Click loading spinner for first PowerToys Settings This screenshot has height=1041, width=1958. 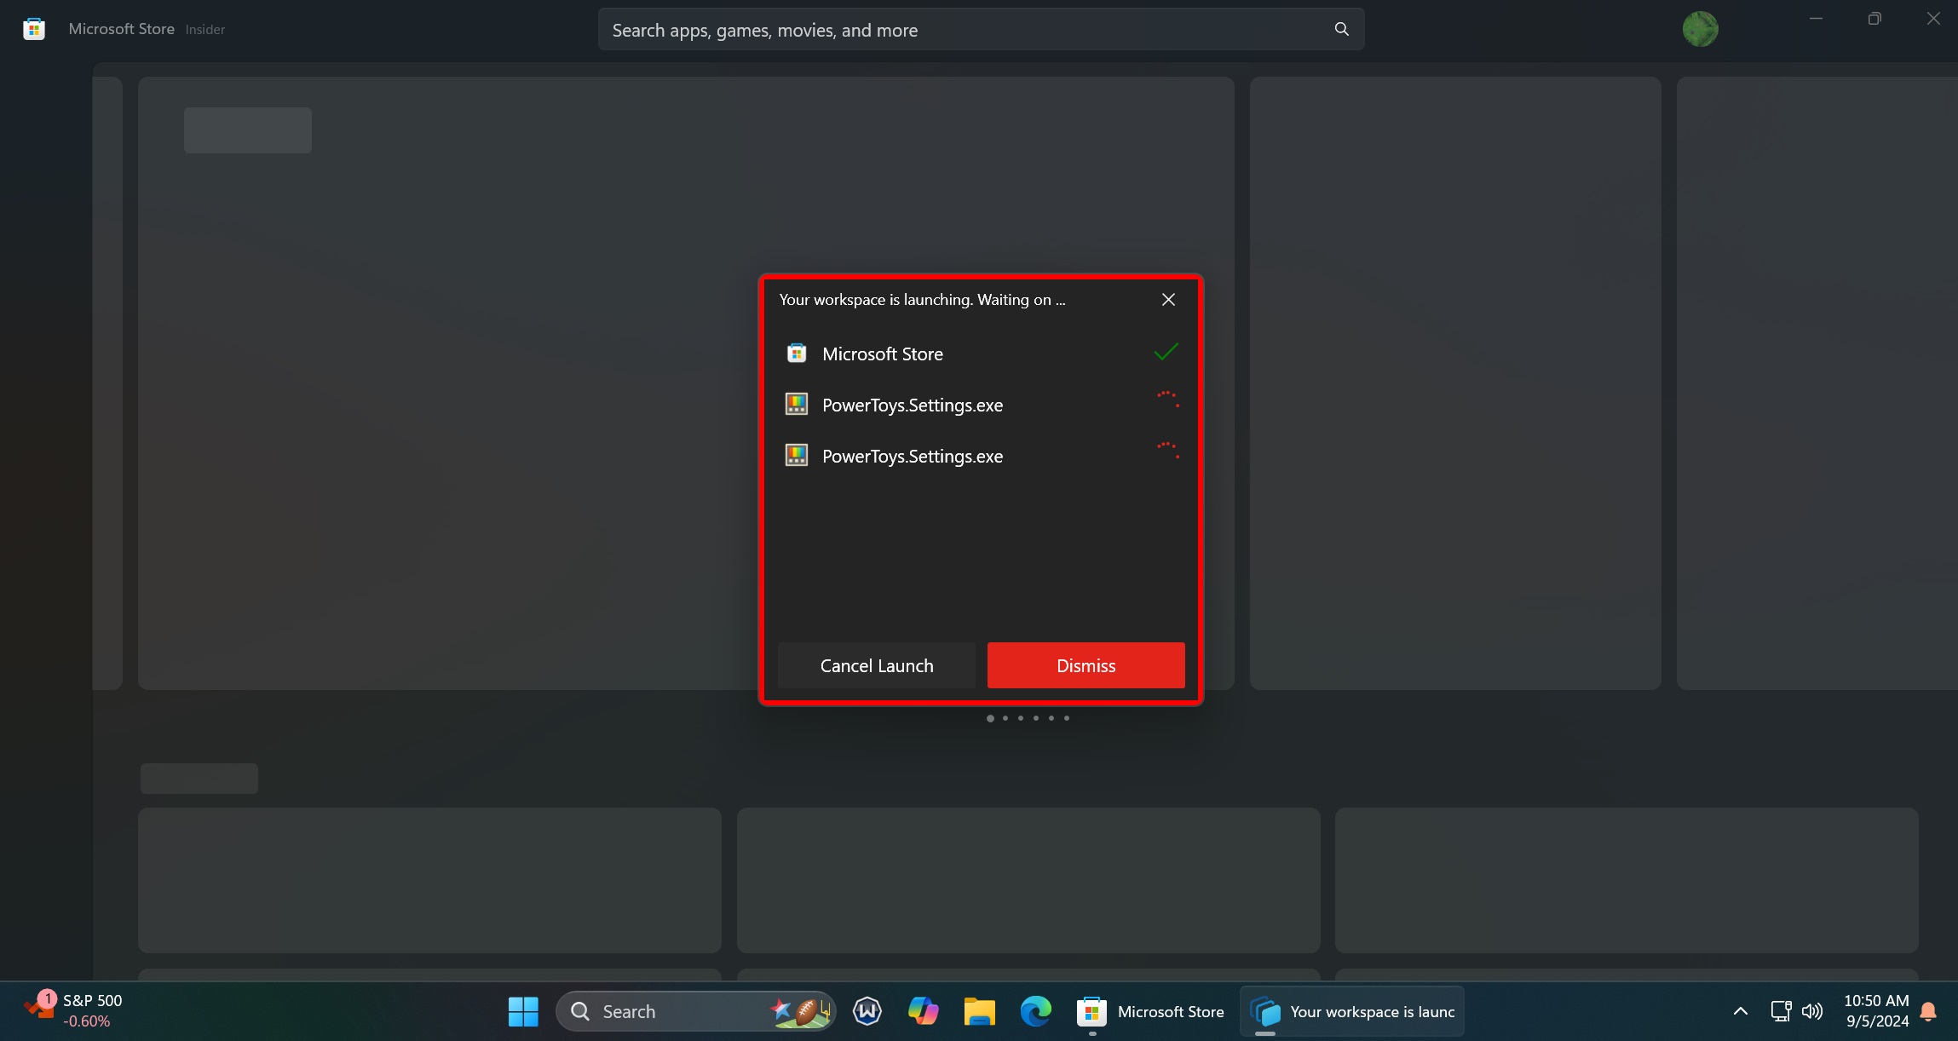(x=1166, y=404)
